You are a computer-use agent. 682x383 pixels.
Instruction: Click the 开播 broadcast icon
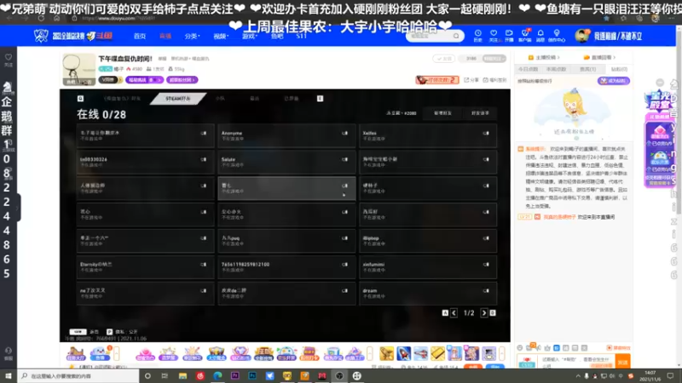click(x=509, y=33)
